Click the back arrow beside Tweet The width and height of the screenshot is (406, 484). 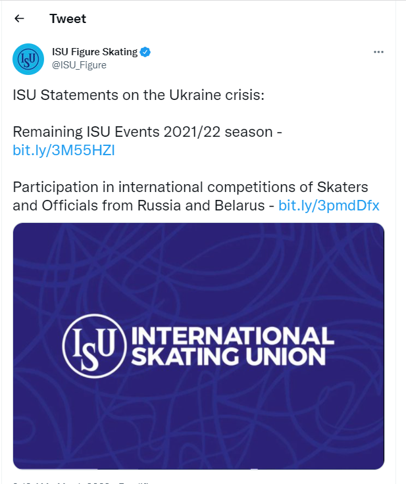(19, 18)
